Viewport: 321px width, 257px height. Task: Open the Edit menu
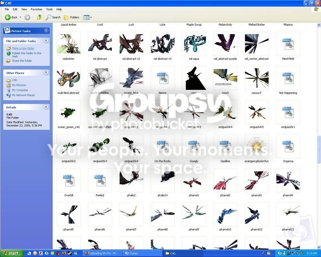pos(15,9)
